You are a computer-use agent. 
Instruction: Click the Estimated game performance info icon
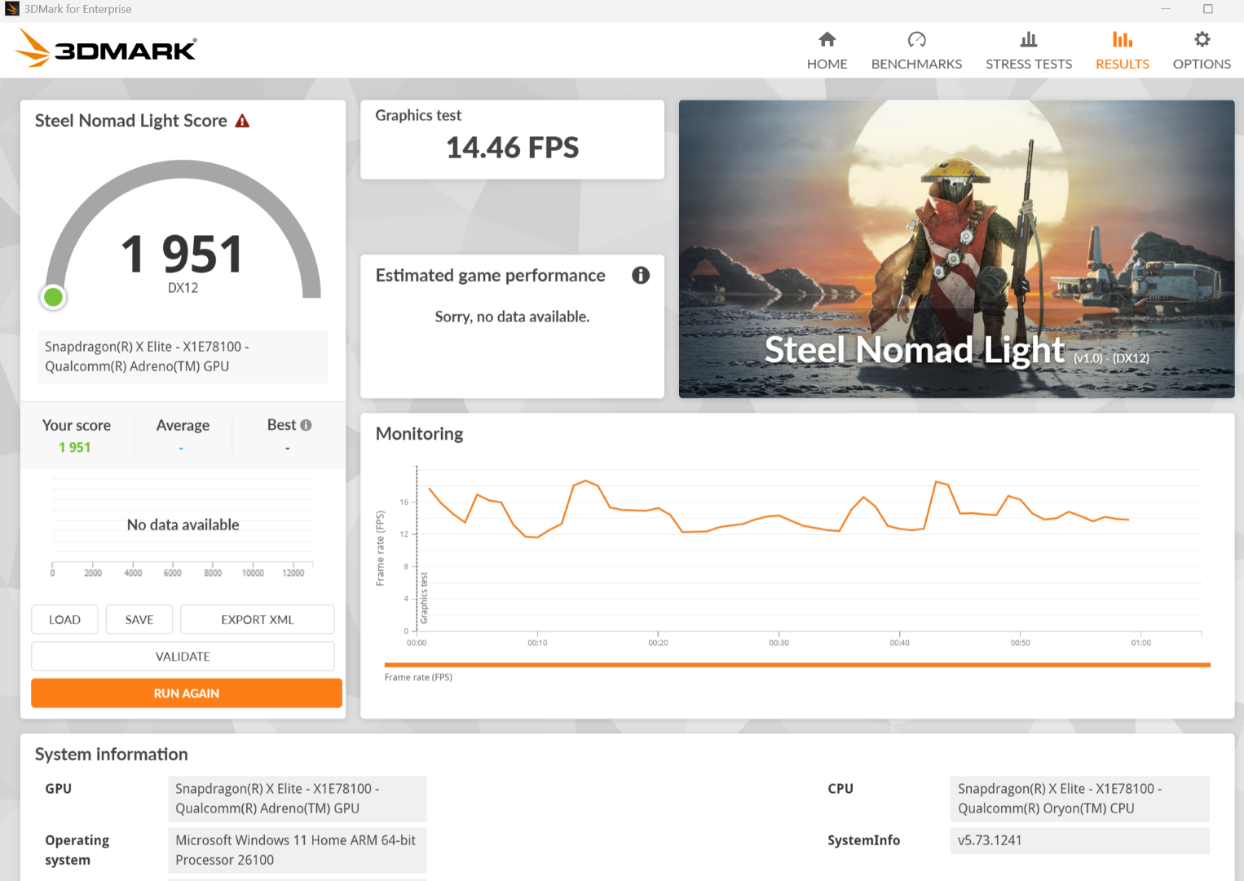click(x=641, y=276)
